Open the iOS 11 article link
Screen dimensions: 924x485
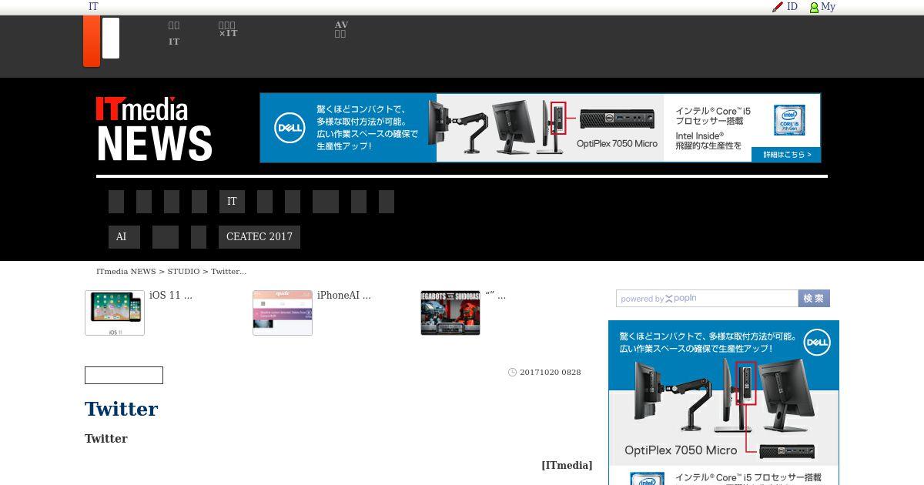click(x=170, y=296)
